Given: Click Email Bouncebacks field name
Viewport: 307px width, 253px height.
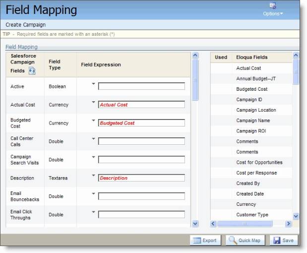Looking at the screenshot, I should click(x=25, y=196).
